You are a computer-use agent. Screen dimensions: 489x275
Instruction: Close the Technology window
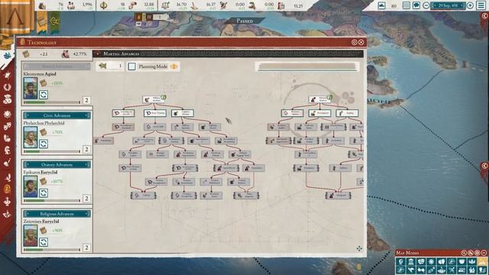click(361, 42)
